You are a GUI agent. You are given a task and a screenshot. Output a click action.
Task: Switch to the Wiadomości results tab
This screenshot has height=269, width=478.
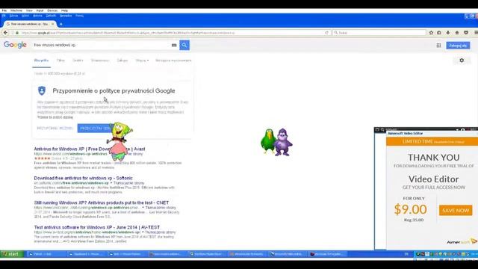(x=100, y=61)
